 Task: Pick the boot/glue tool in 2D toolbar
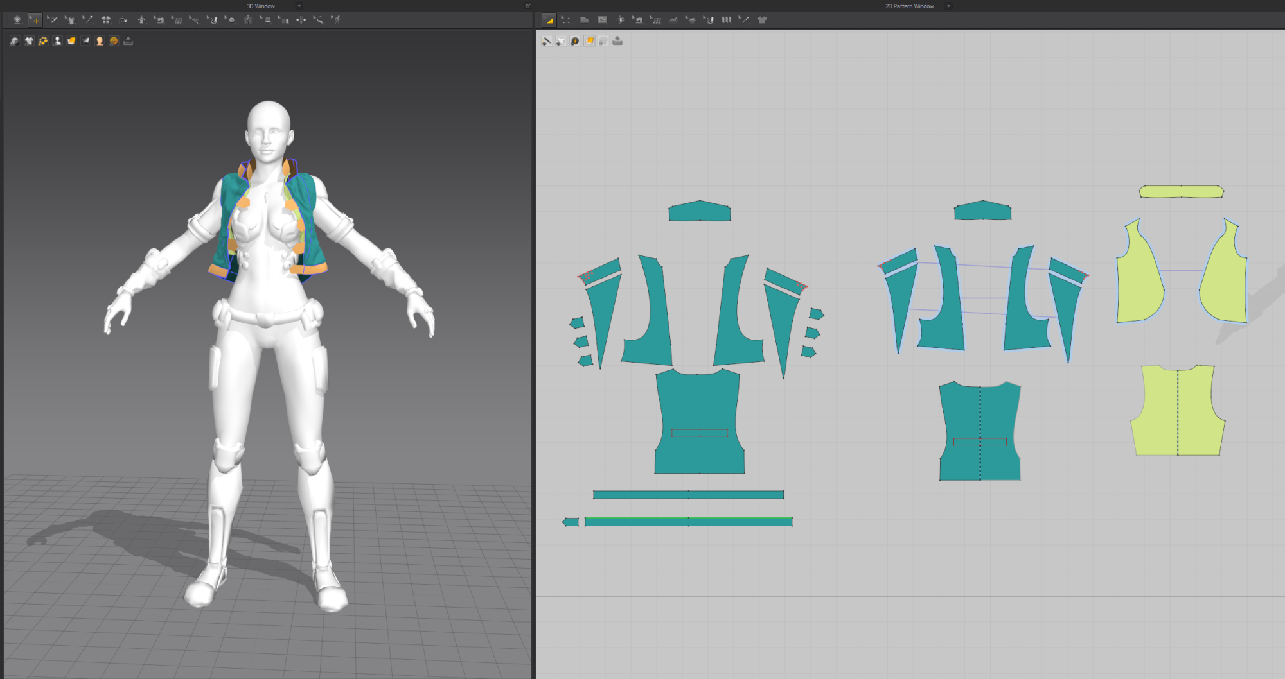709,21
